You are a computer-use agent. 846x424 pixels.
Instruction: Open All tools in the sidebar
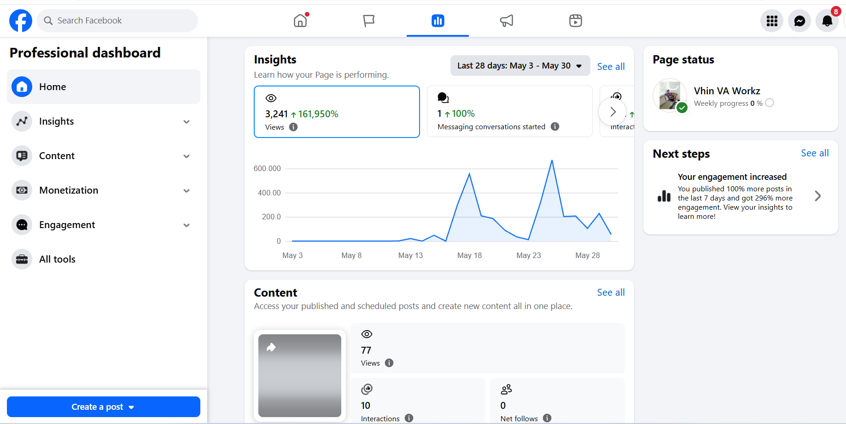pos(104,259)
